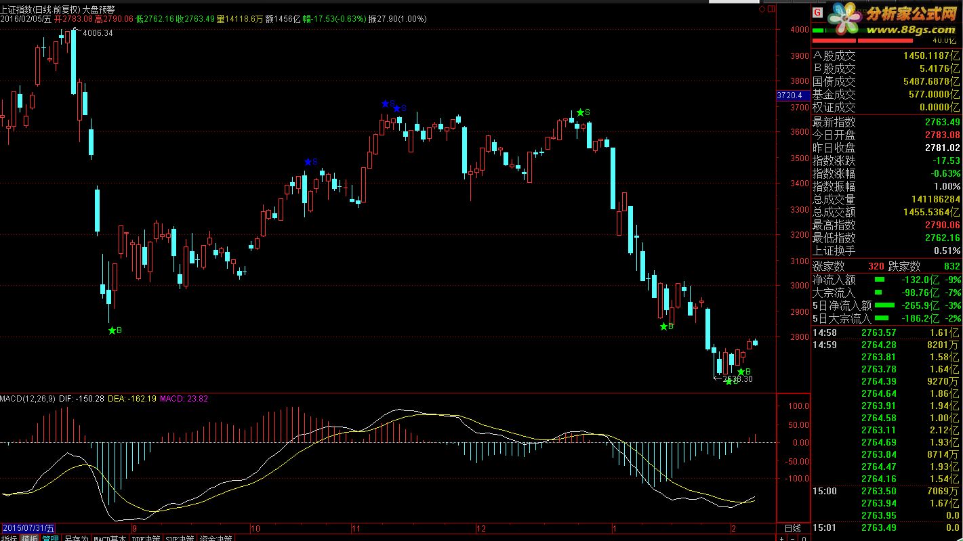Click the 另存为 tab
Screen dimensions: 963x541
(x=75, y=538)
